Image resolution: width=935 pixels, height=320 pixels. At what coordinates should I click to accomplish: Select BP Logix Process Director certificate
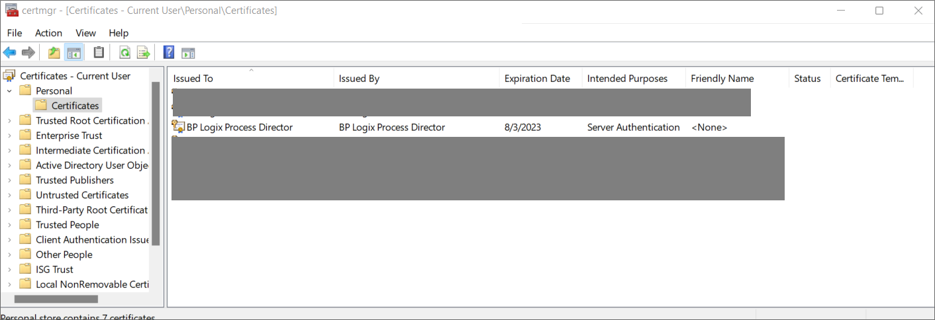(x=239, y=128)
